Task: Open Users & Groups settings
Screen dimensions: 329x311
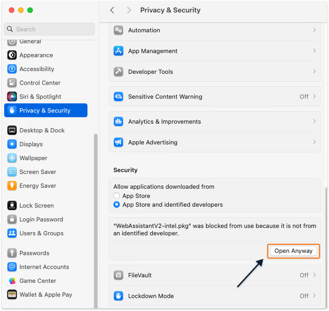Action: pos(46,233)
